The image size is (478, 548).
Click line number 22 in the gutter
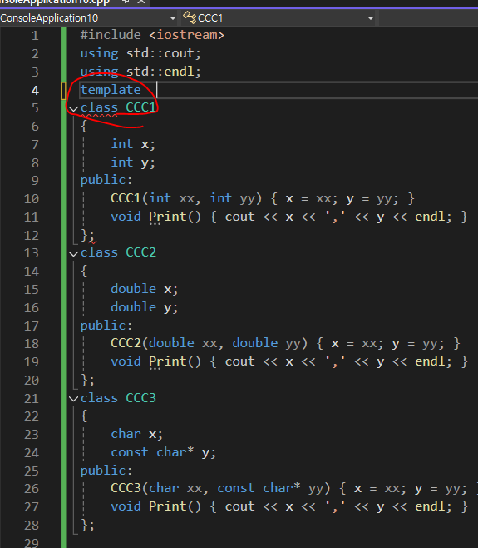click(32, 416)
